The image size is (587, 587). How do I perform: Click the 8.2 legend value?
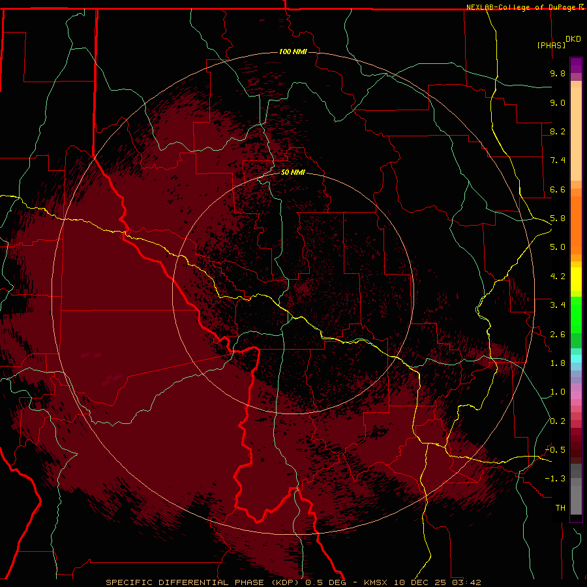tap(558, 131)
